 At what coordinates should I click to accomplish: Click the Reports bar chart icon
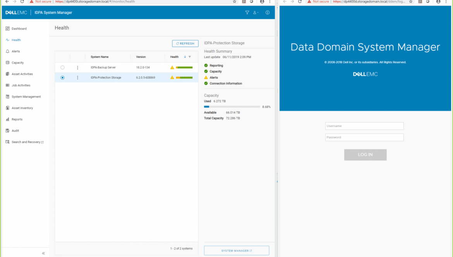point(7,119)
